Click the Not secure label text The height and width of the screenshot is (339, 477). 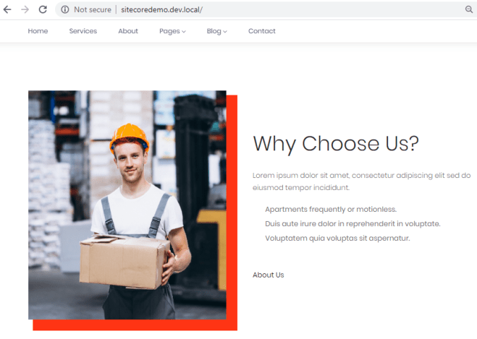tap(92, 10)
